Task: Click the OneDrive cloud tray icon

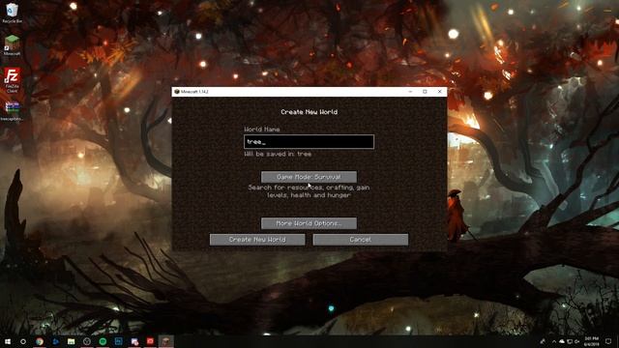Action: point(562,341)
